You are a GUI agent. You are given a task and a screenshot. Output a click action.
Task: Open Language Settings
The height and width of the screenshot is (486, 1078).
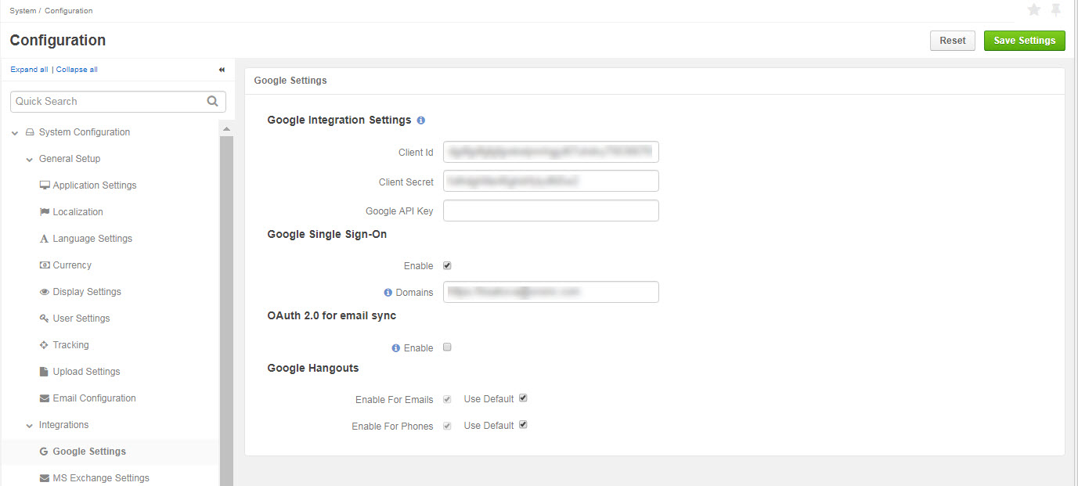(92, 239)
